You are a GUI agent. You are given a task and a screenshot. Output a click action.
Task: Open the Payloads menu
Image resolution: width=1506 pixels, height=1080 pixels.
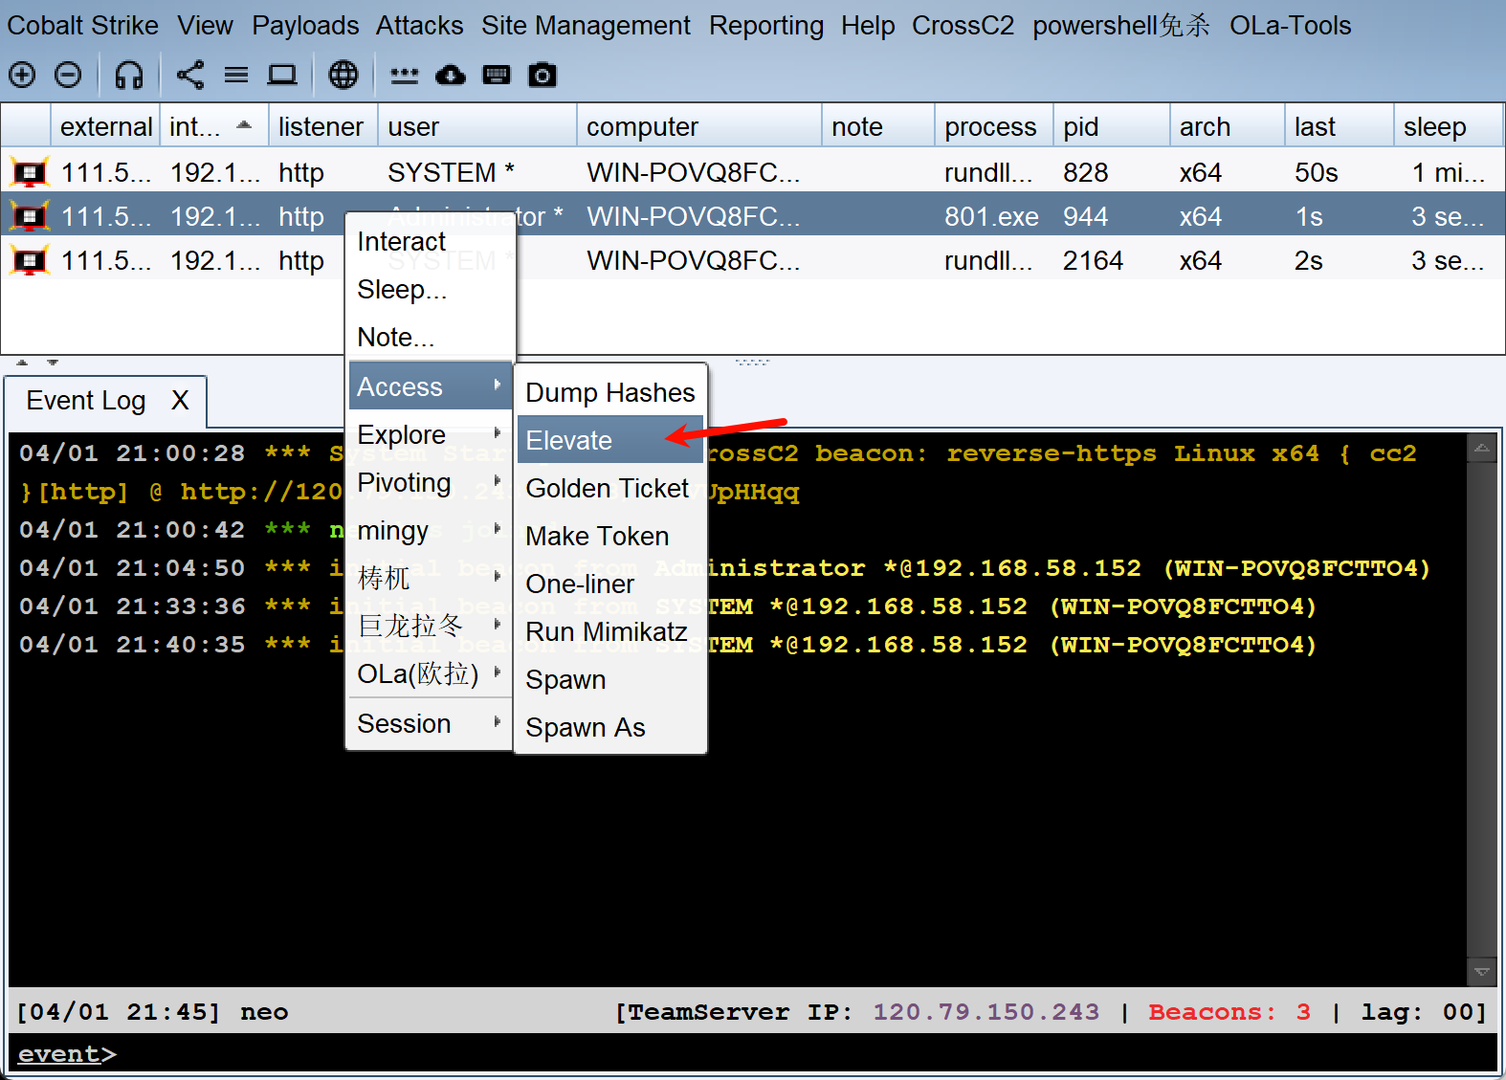305,26
